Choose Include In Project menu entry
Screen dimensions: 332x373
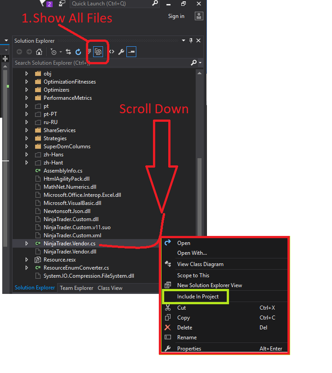225,297
